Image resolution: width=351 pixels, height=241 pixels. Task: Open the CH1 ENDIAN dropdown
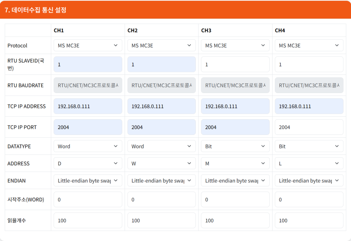[88, 180]
